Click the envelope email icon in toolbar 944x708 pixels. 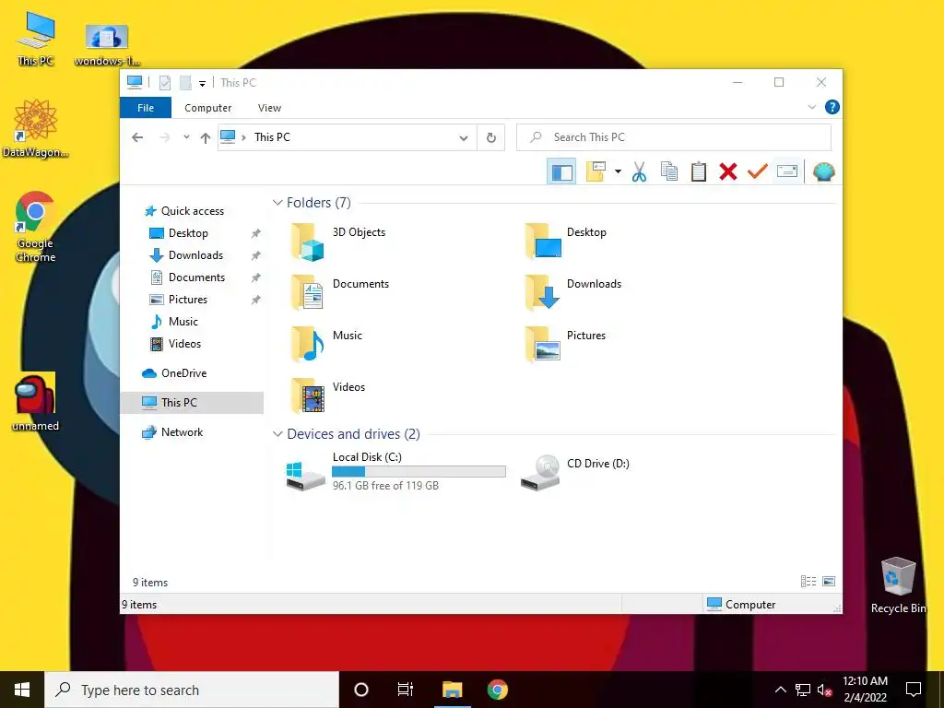tap(787, 172)
